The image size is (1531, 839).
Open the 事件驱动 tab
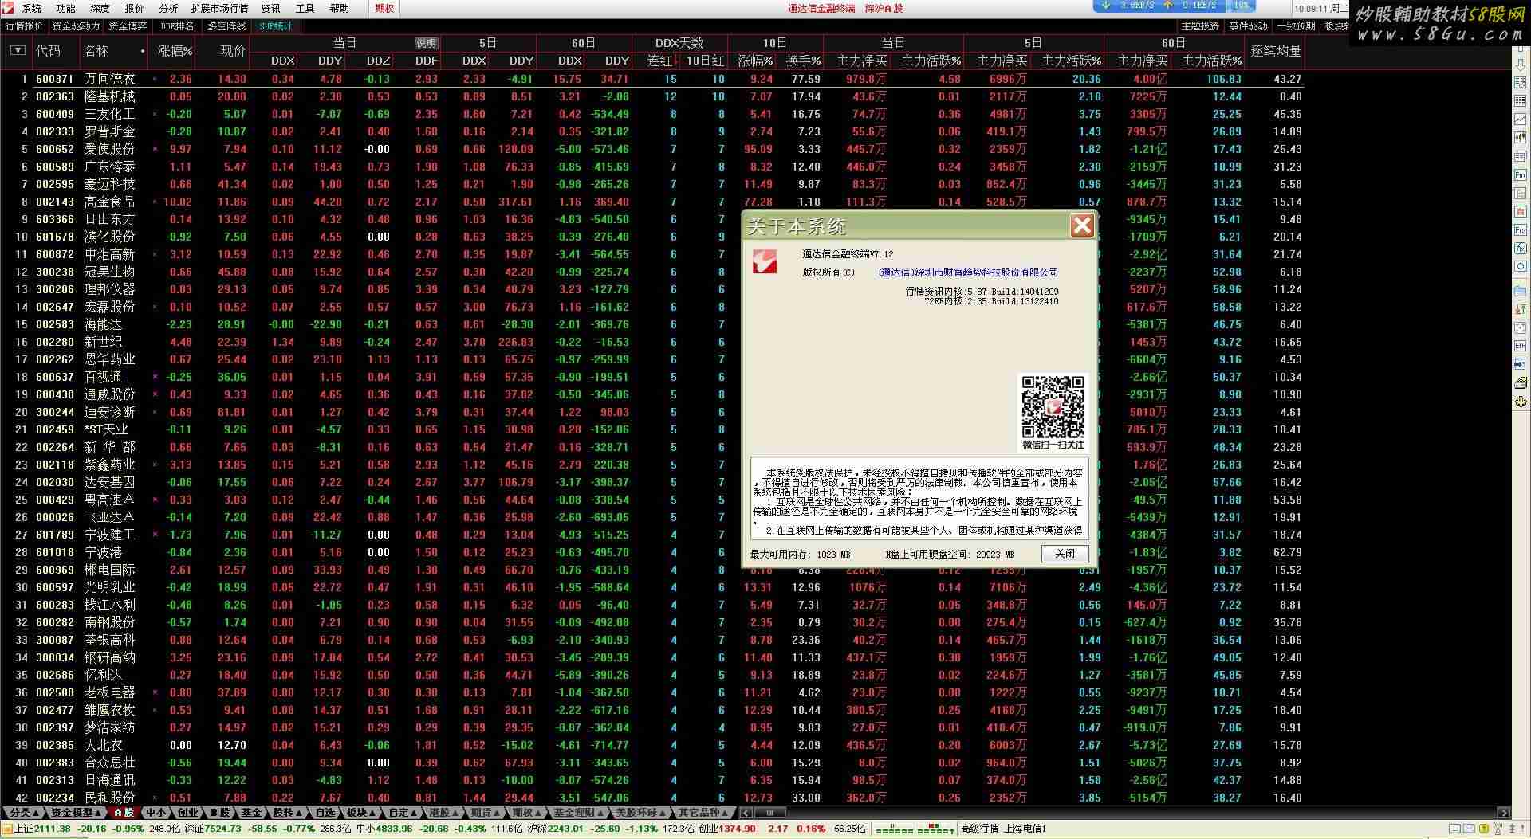point(1248,26)
